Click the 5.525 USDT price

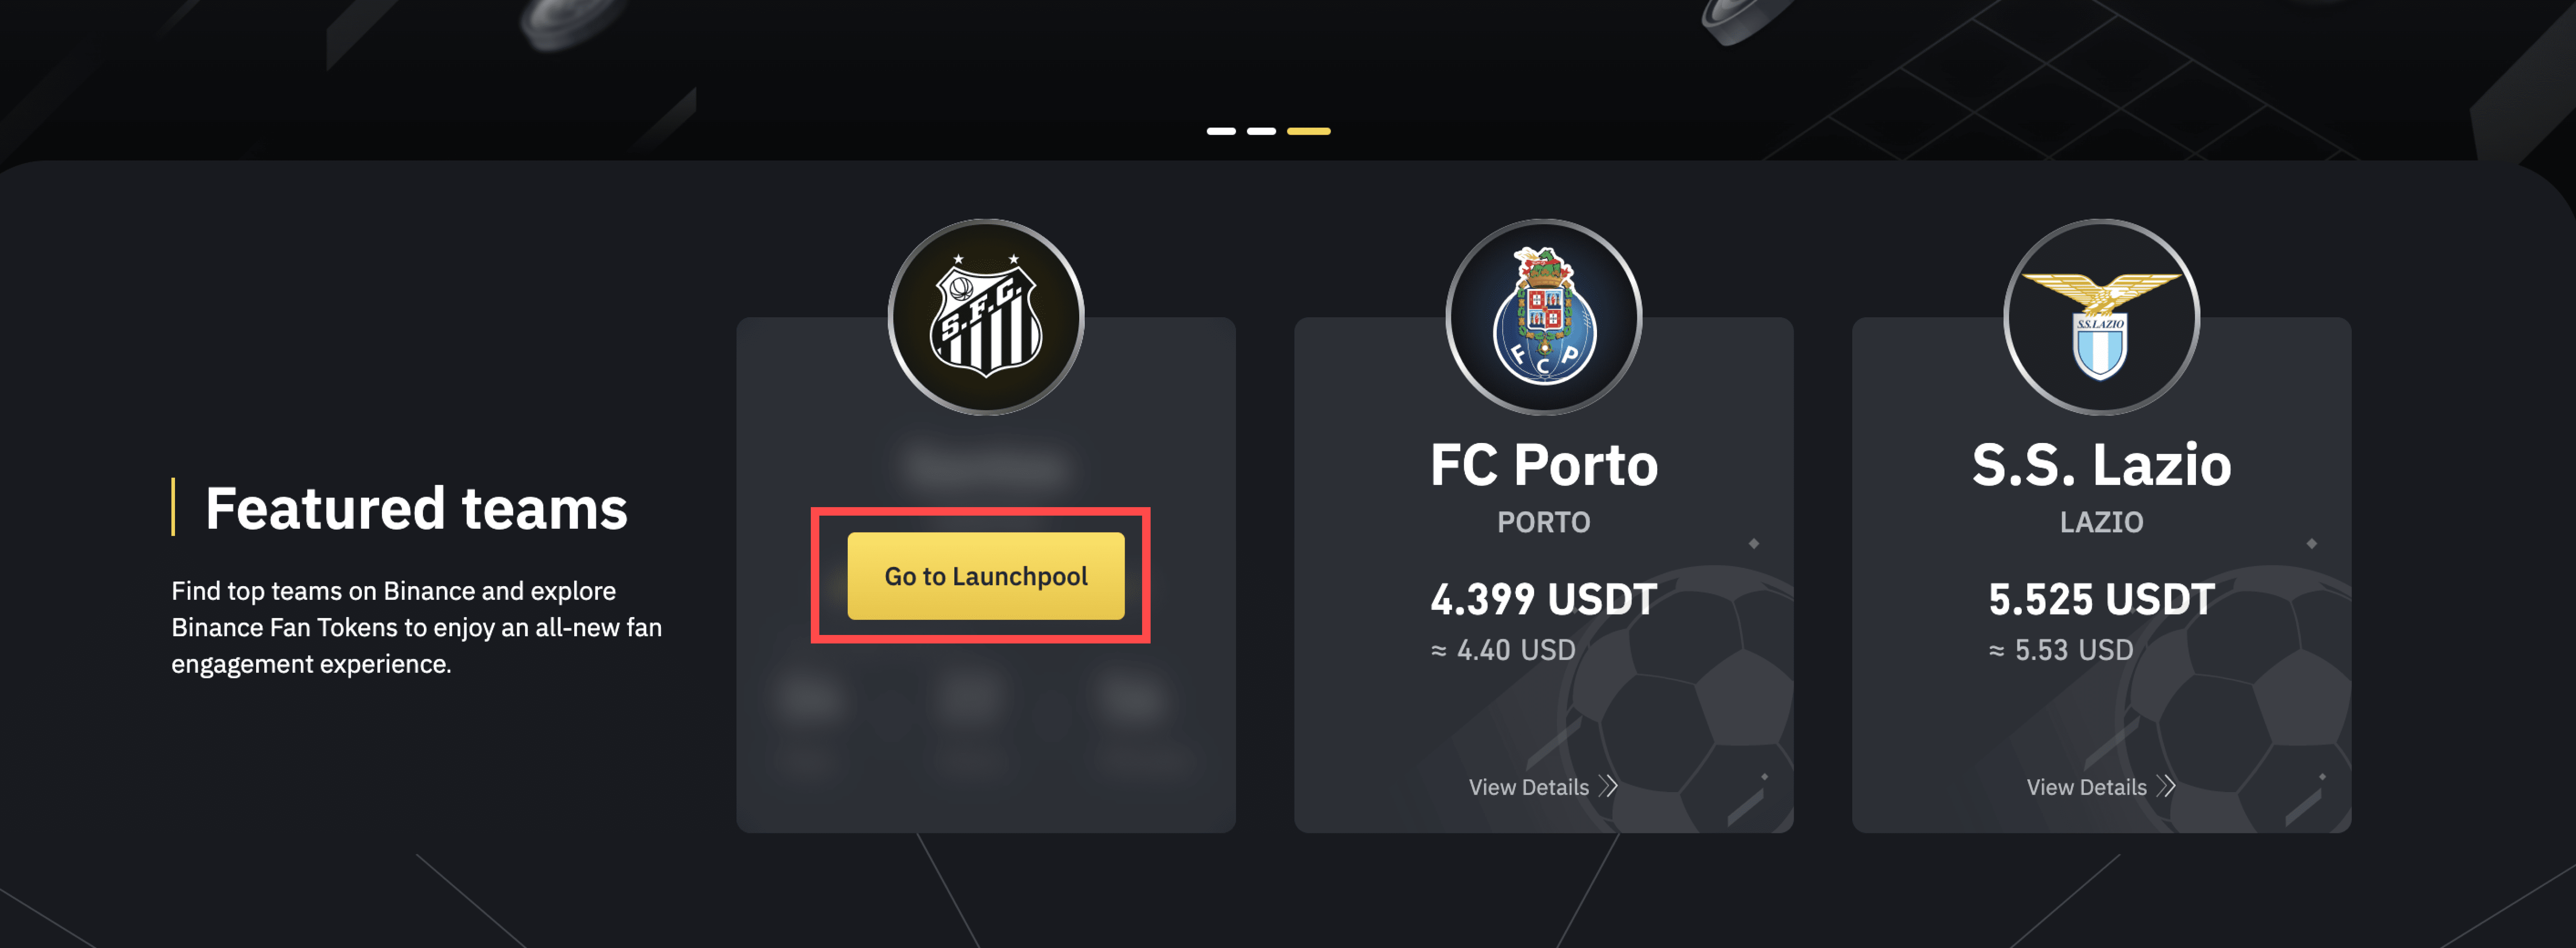(2101, 599)
